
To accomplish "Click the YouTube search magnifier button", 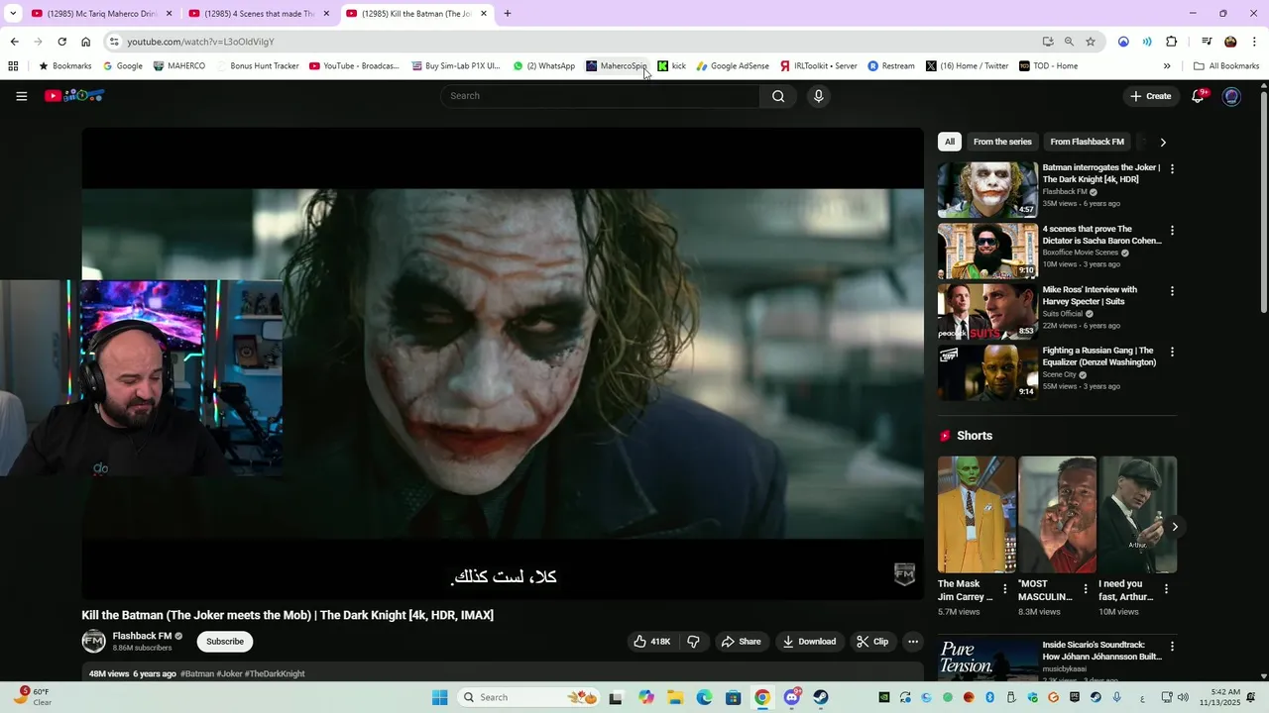I will pyautogui.click(x=778, y=96).
